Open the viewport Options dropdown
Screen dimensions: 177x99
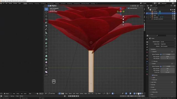tap(142, 6)
